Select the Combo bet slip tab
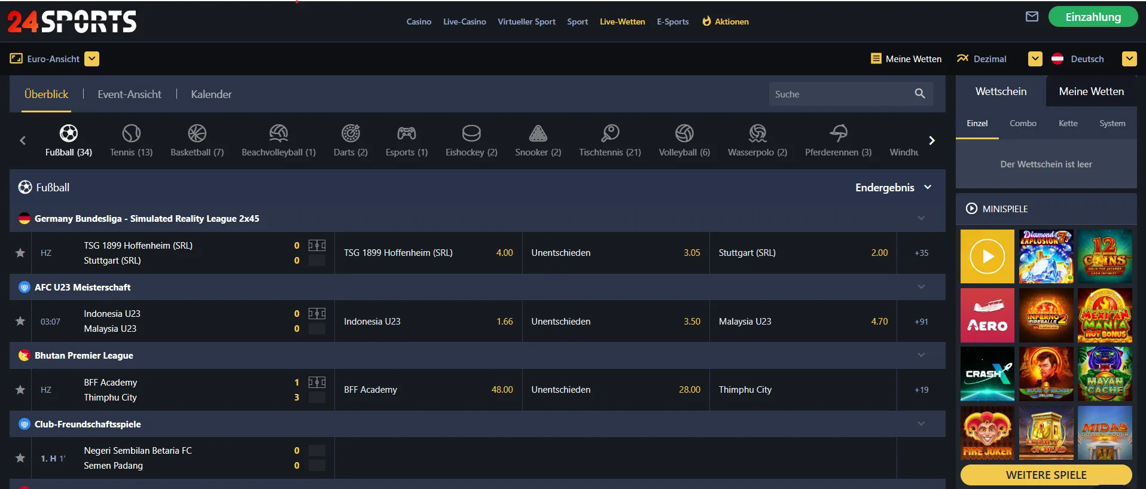 pyautogui.click(x=1023, y=123)
